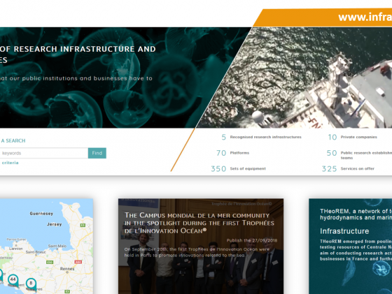This screenshot has width=392, height=294.
Task: Select map cluster marker labeled 8
Action: tap(31, 284)
